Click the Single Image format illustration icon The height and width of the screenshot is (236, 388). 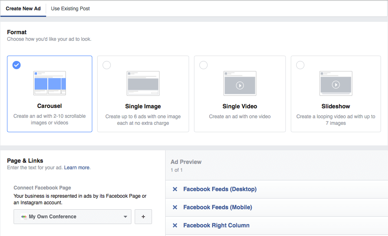pos(143,83)
